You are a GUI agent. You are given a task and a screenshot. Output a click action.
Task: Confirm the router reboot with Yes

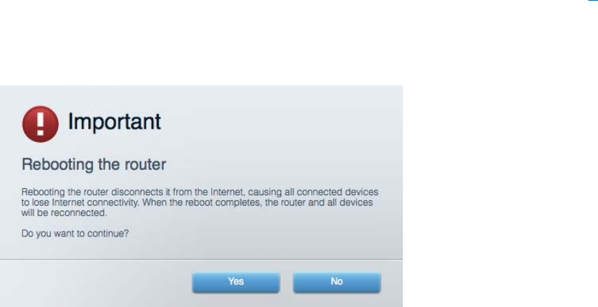[236, 283]
